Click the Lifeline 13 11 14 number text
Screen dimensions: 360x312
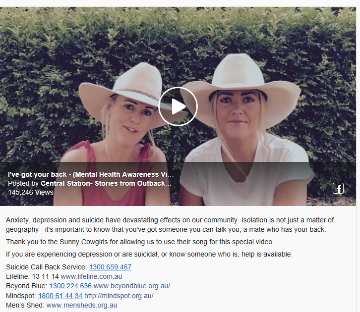(45, 276)
